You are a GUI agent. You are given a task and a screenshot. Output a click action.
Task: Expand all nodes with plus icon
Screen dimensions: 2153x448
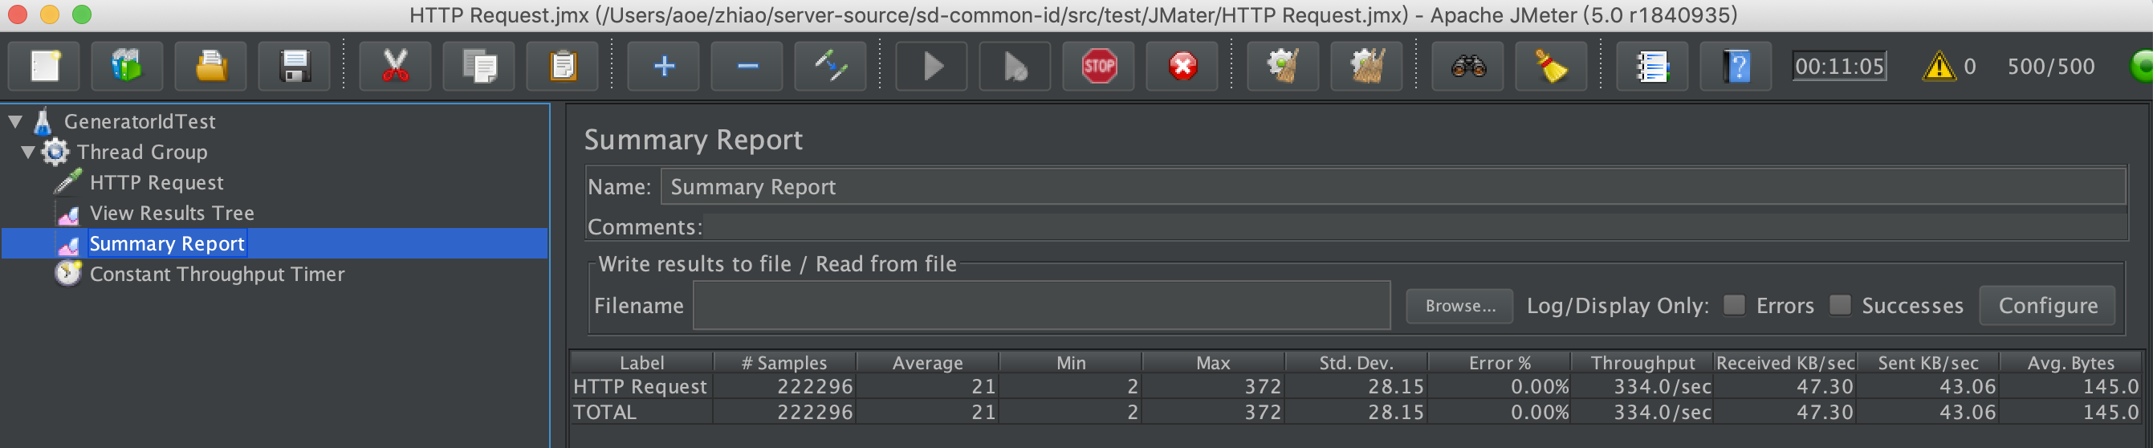click(664, 66)
